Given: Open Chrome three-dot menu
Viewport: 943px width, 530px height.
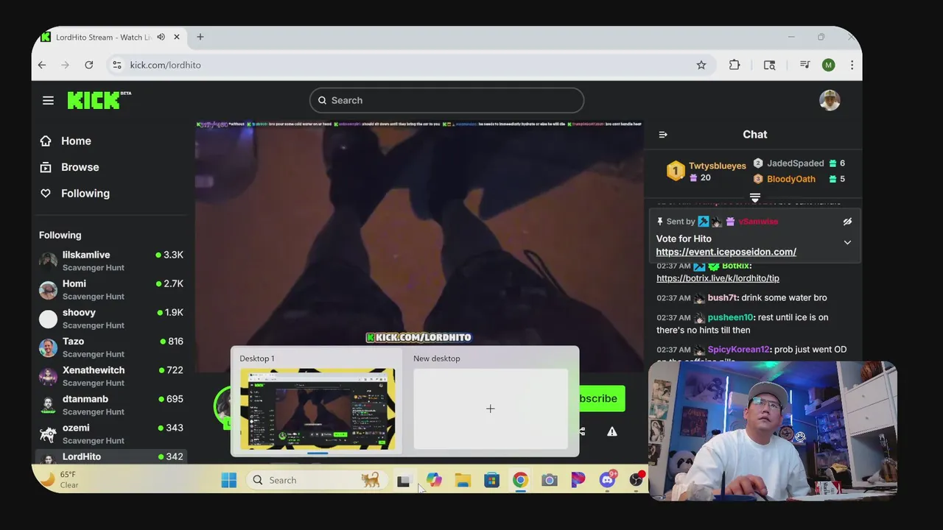Looking at the screenshot, I should point(852,65).
